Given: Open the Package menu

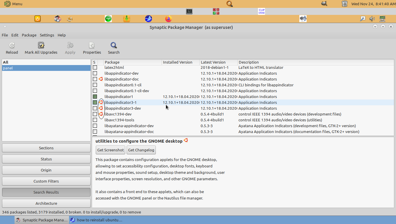Looking at the screenshot, I should 29,35.
